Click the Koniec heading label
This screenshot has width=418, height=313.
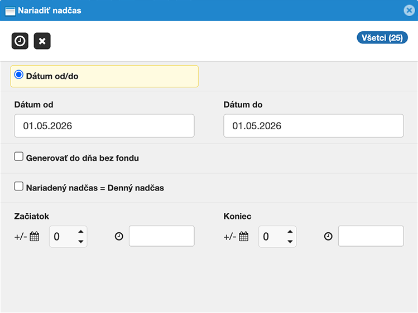point(237,216)
